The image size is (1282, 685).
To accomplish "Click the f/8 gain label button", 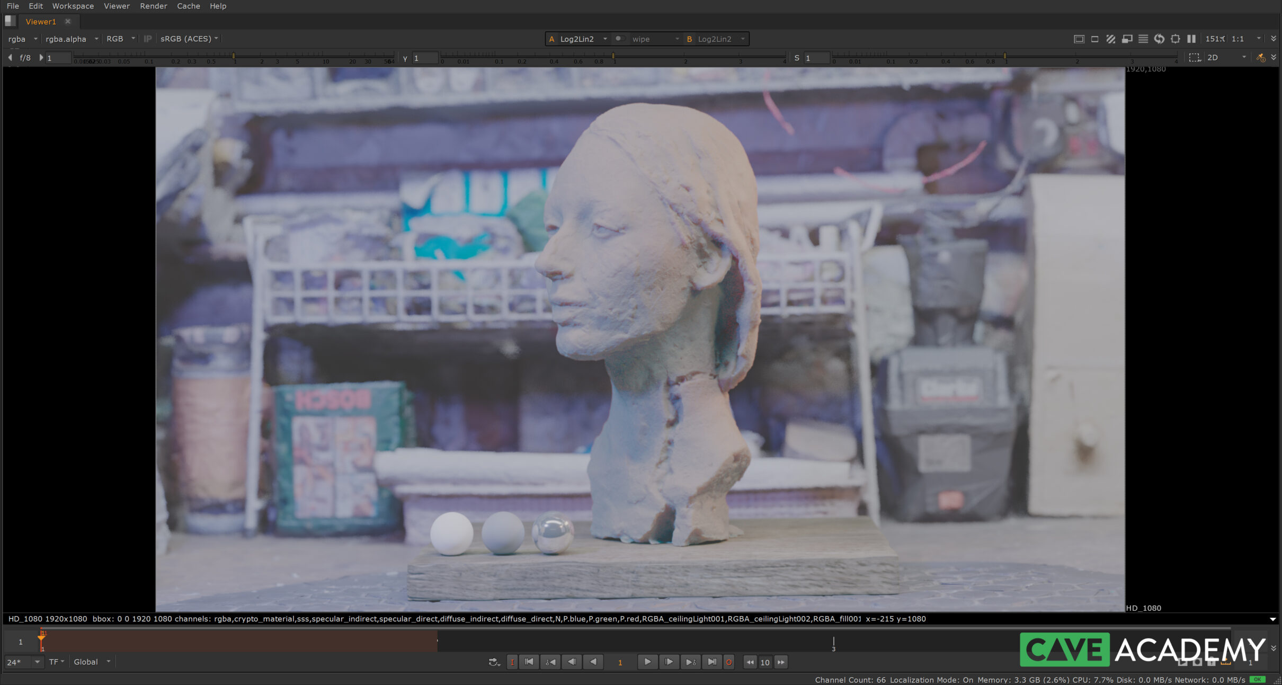I will point(25,57).
